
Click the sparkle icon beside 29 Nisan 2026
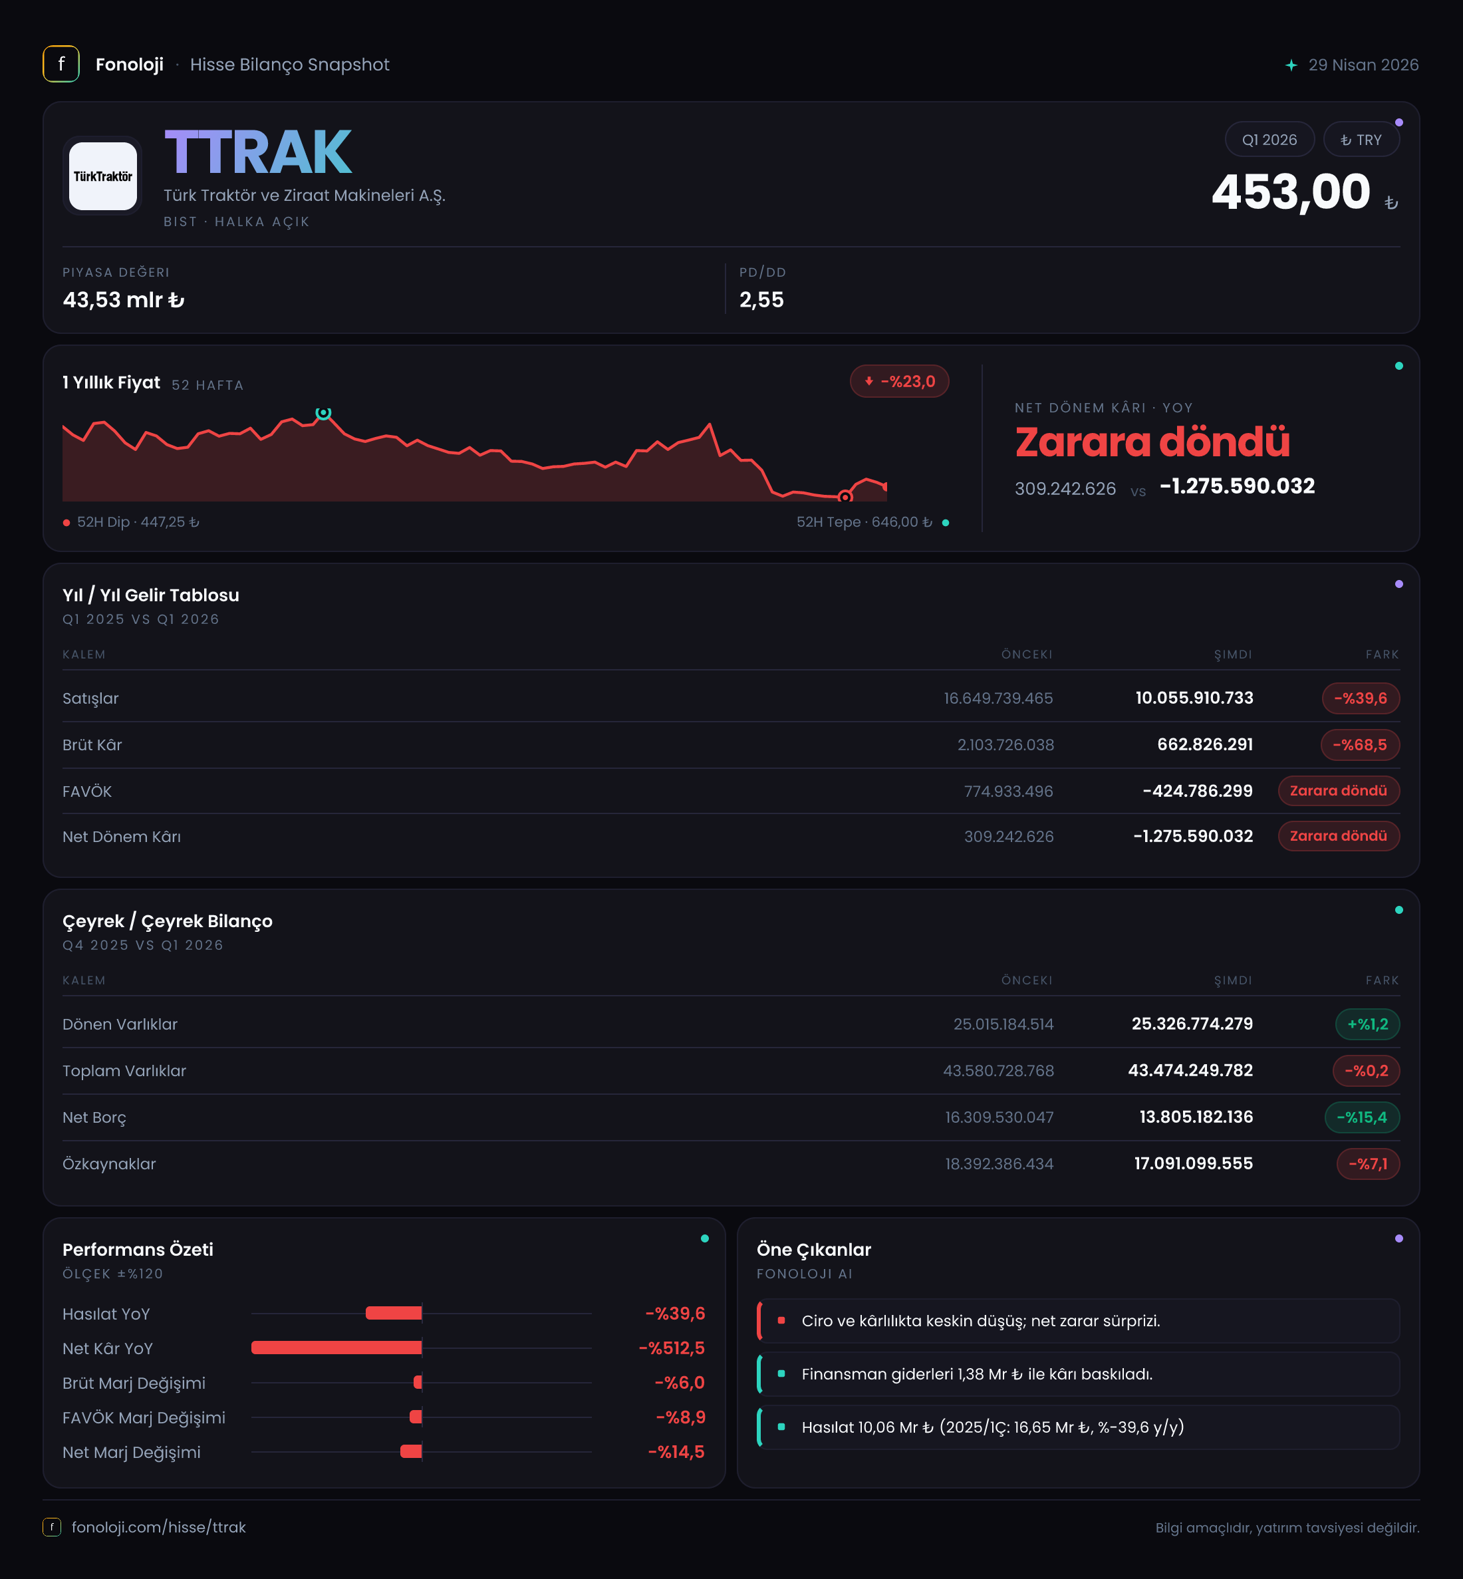click(x=1291, y=65)
